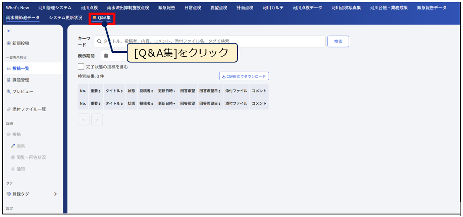This screenshot has width=463, height=217.
Task: Go to 河川点検写真集 tab
Action: 346,8
